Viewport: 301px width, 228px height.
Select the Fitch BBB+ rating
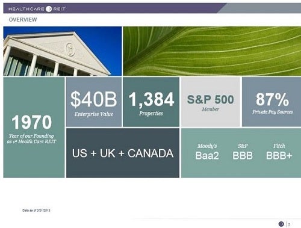279,152
